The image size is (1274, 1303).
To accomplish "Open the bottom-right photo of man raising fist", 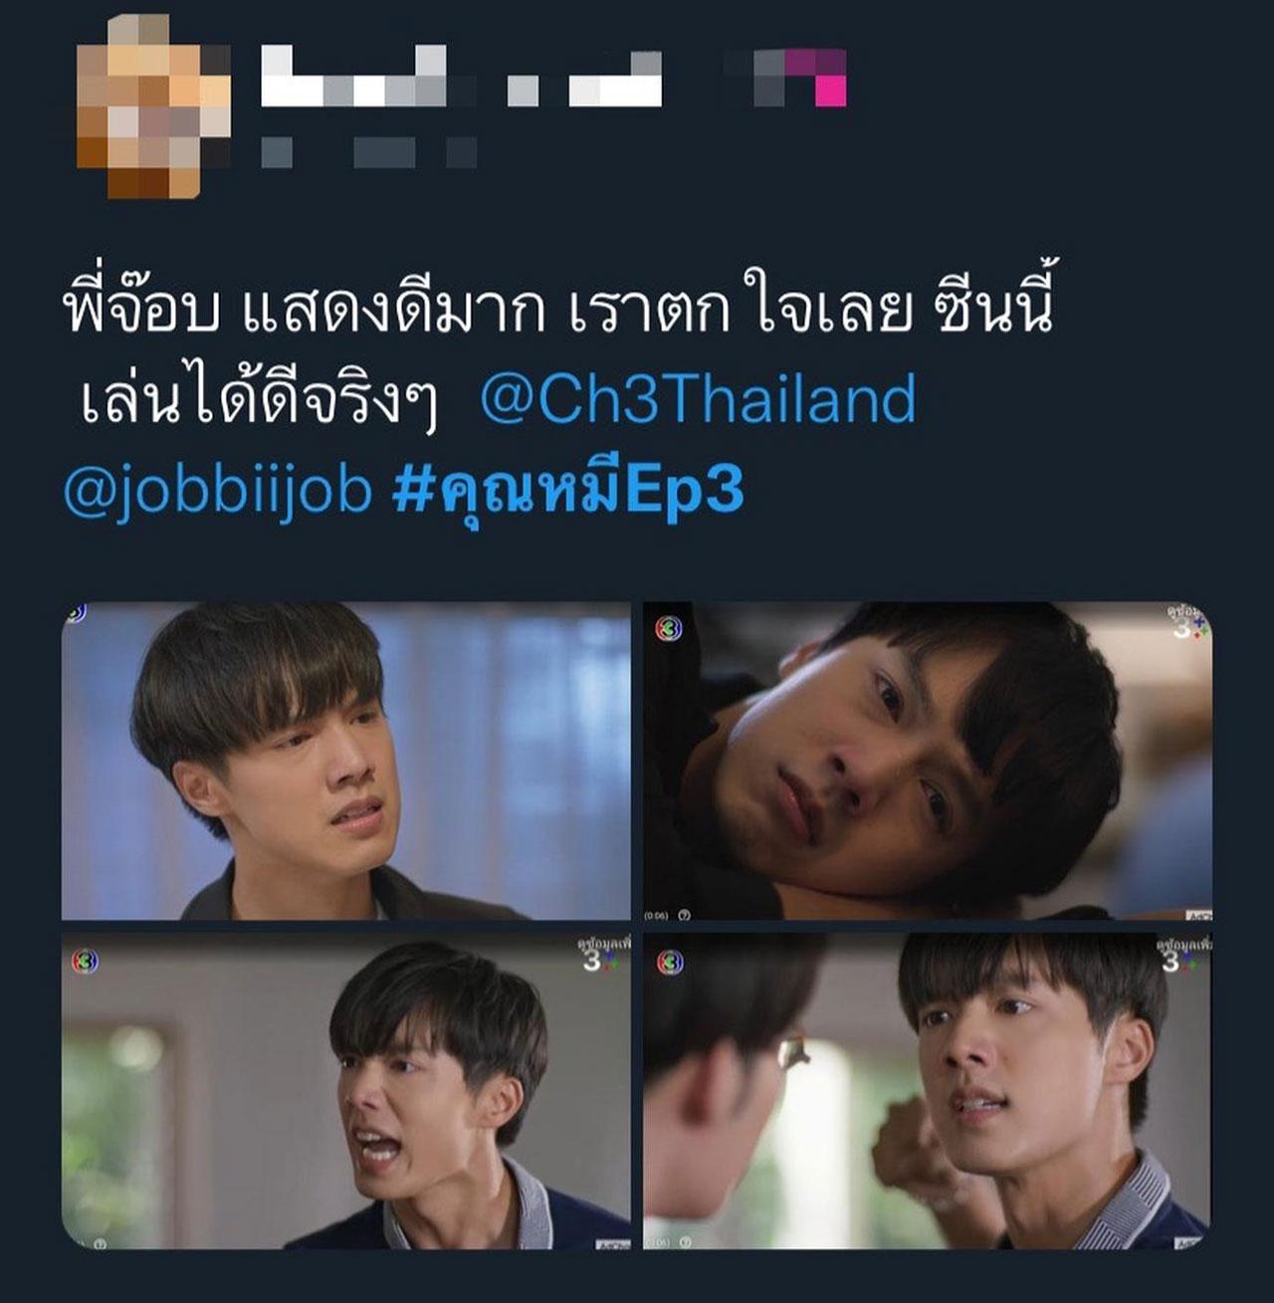I will (x=927, y=1090).
